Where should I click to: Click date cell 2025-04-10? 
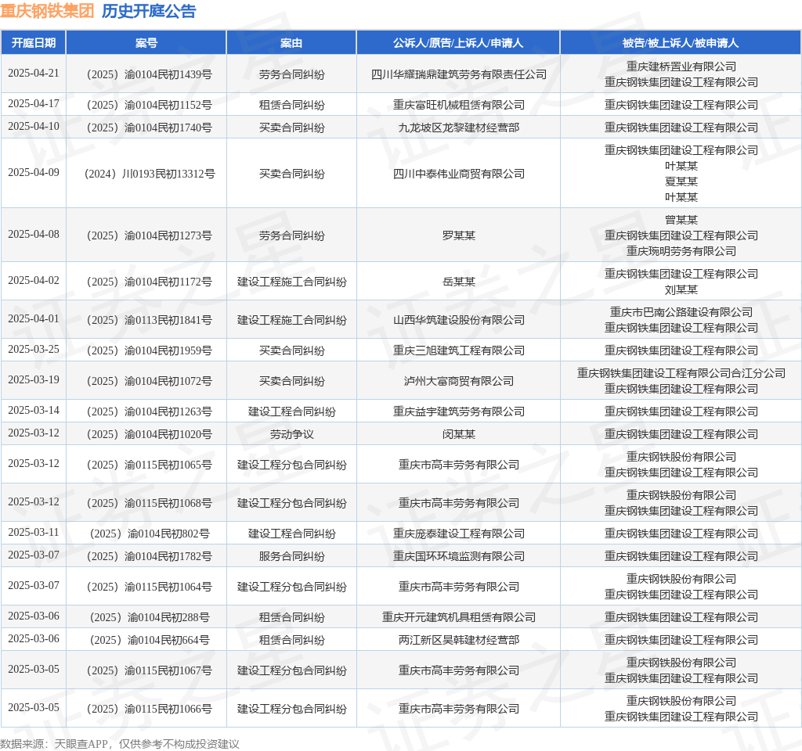click(x=34, y=126)
